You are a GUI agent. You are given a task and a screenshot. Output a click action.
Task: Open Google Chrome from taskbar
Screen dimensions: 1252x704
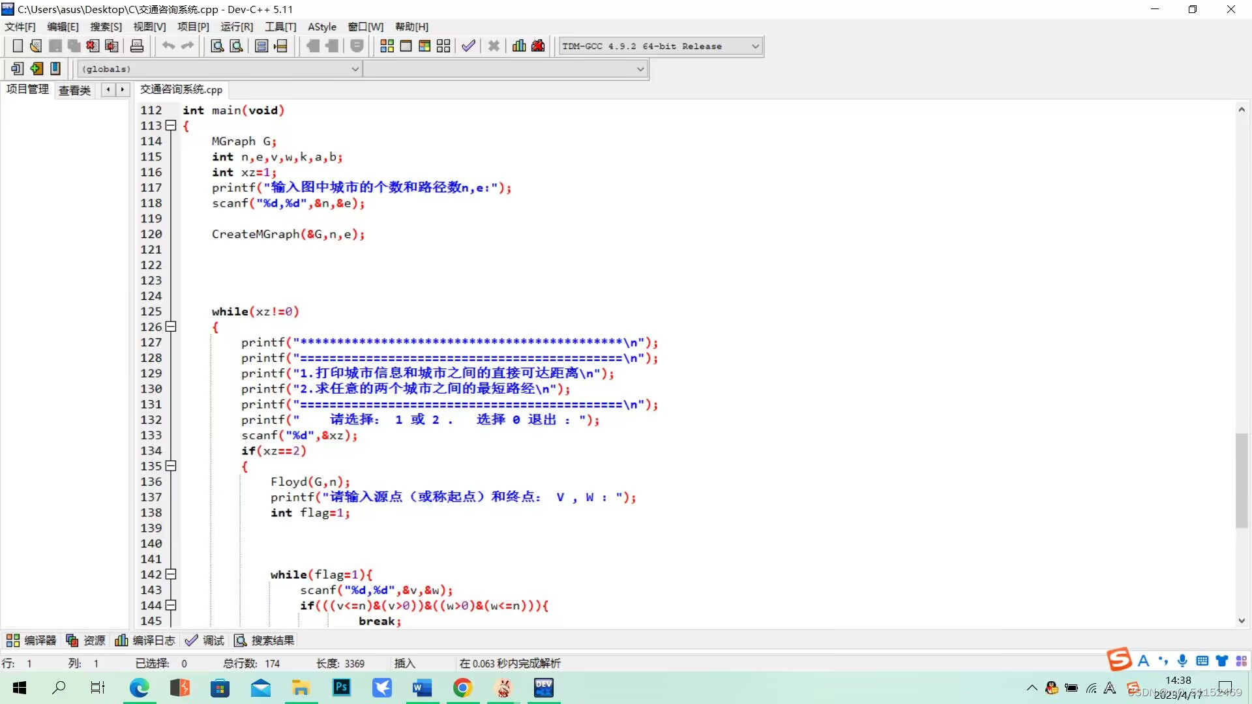pos(462,688)
